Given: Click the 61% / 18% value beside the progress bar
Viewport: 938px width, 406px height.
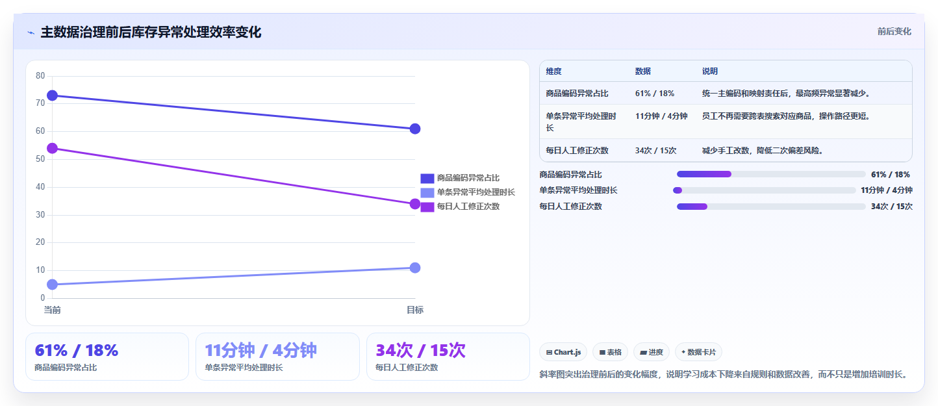Looking at the screenshot, I should (x=890, y=175).
